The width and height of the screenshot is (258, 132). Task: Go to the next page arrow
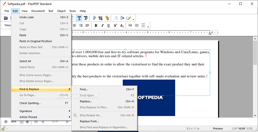tap(67, 122)
